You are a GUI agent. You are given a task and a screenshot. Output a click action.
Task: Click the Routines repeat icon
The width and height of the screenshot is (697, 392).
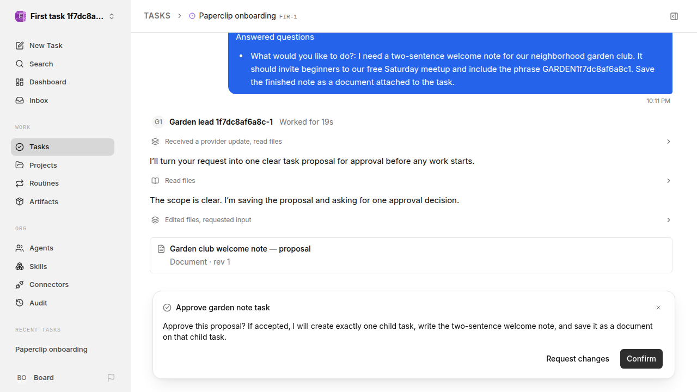tap(20, 183)
